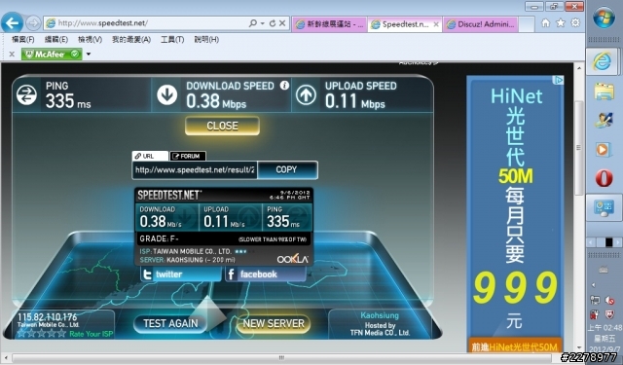
Task: Switch to the Discuz! Admin tab
Action: (480, 24)
